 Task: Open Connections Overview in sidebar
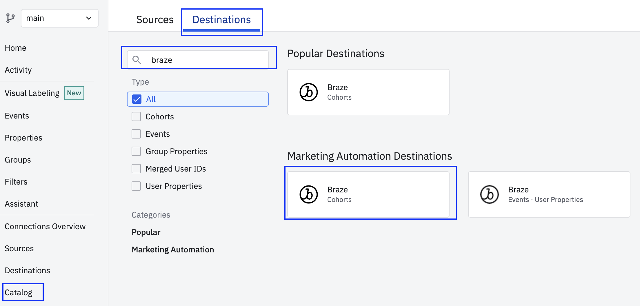pyautogui.click(x=45, y=226)
